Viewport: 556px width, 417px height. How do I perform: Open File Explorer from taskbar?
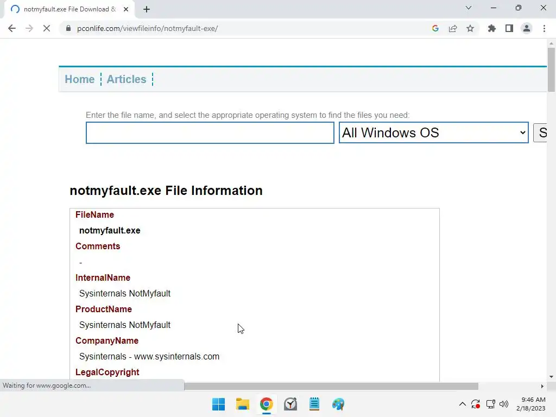point(243,404)
